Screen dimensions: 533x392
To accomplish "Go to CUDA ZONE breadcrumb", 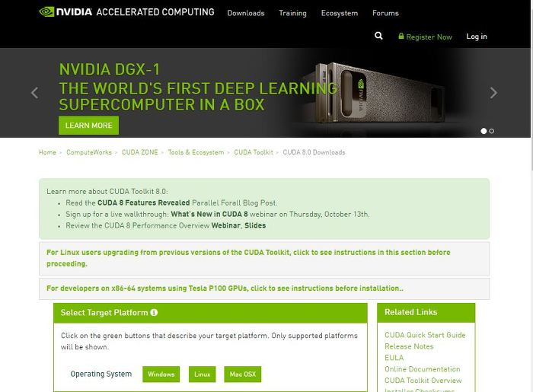I will (x=140, y=152).
